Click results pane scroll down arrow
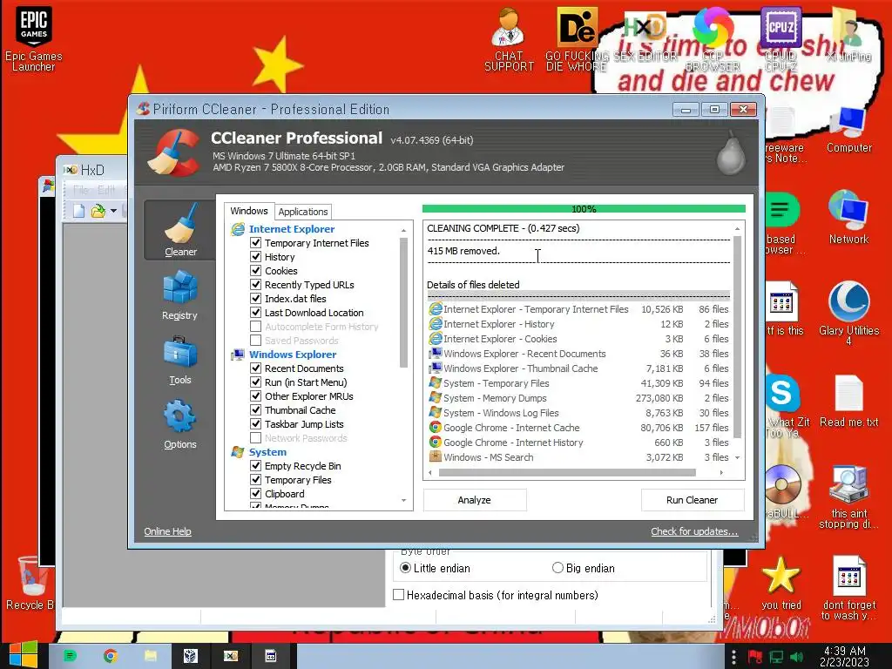The width and height of the screenshot is (892, 669). [737, 457]
